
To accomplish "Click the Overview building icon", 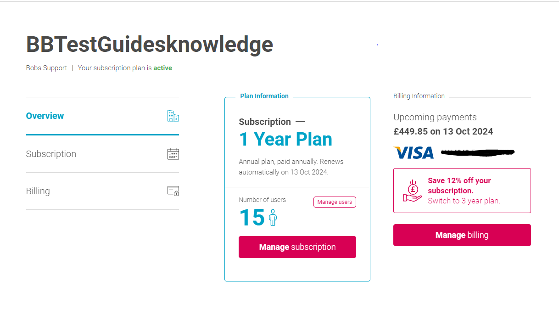I will 173,116.
